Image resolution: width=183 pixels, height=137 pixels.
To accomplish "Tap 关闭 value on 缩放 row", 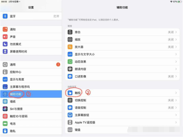I will 171,40.
